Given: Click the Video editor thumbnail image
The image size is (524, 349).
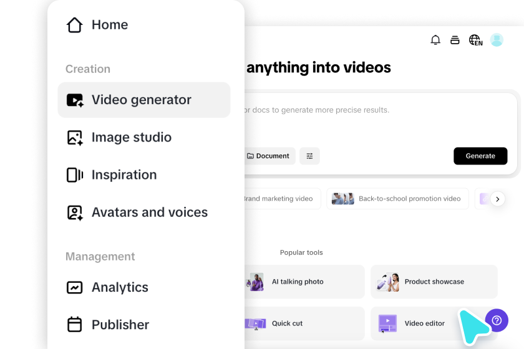Looking at the screenshot, I should (x=387, y=323).
